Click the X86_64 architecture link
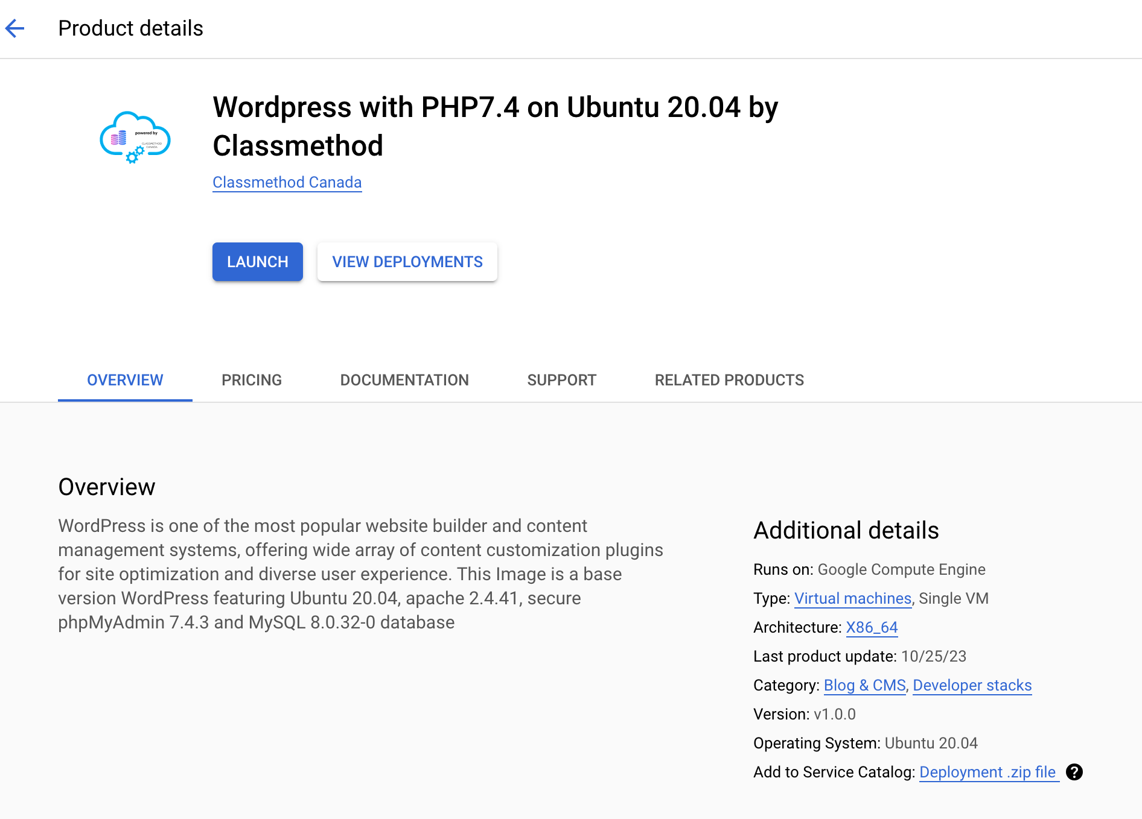The width and height of the screenshot is (1142, 819). pyautogui.click(x=872, y=627)
